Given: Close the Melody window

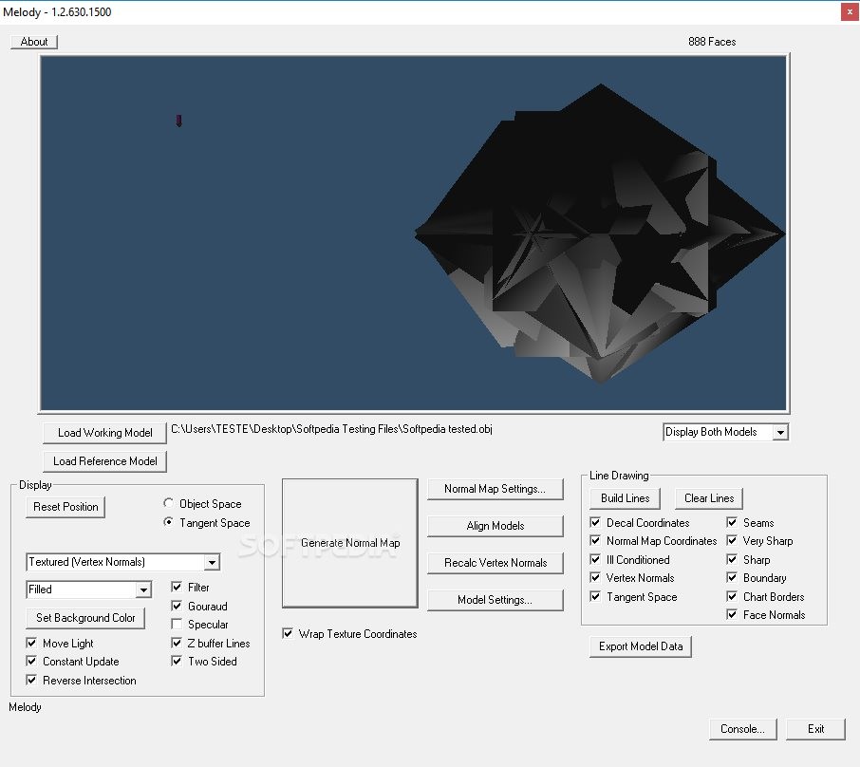Looking at the screenshot, I should 850,11.
